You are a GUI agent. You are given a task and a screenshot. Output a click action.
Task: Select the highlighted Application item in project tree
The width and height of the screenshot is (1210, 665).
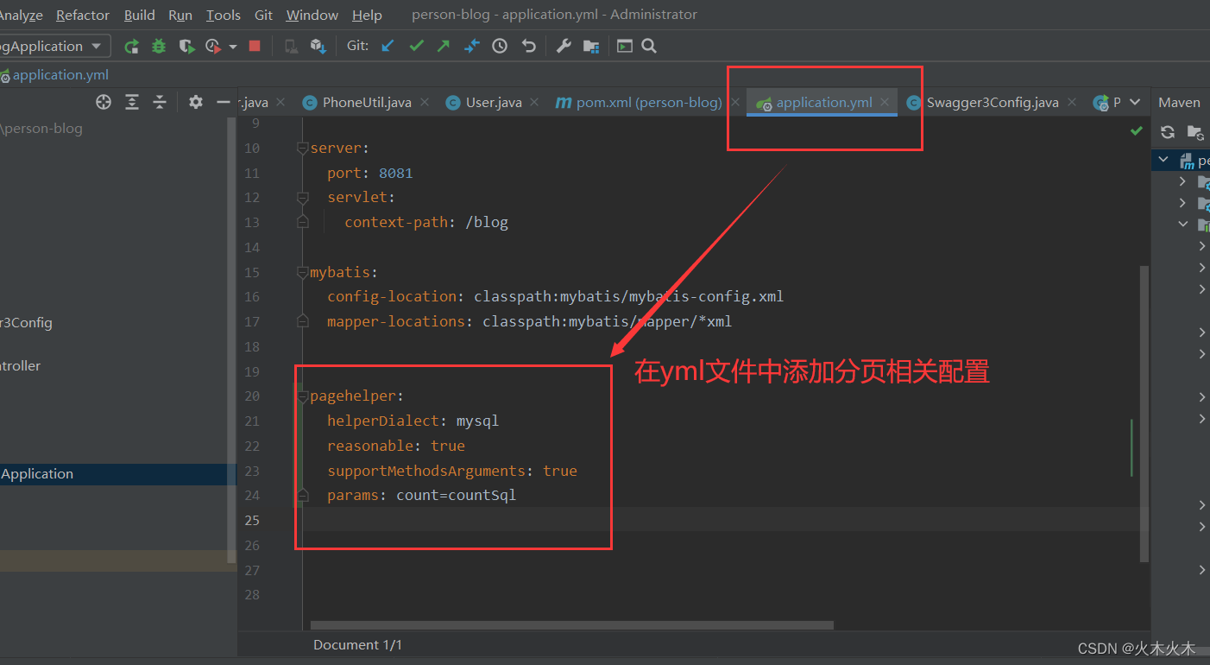pos(118,474)
